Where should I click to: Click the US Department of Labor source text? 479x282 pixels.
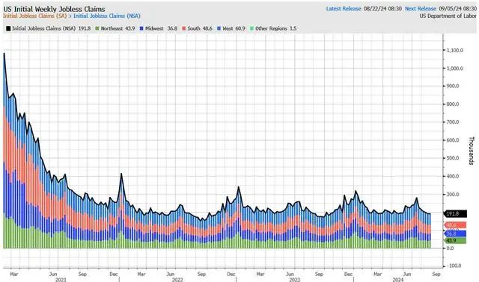pos(448,16)
